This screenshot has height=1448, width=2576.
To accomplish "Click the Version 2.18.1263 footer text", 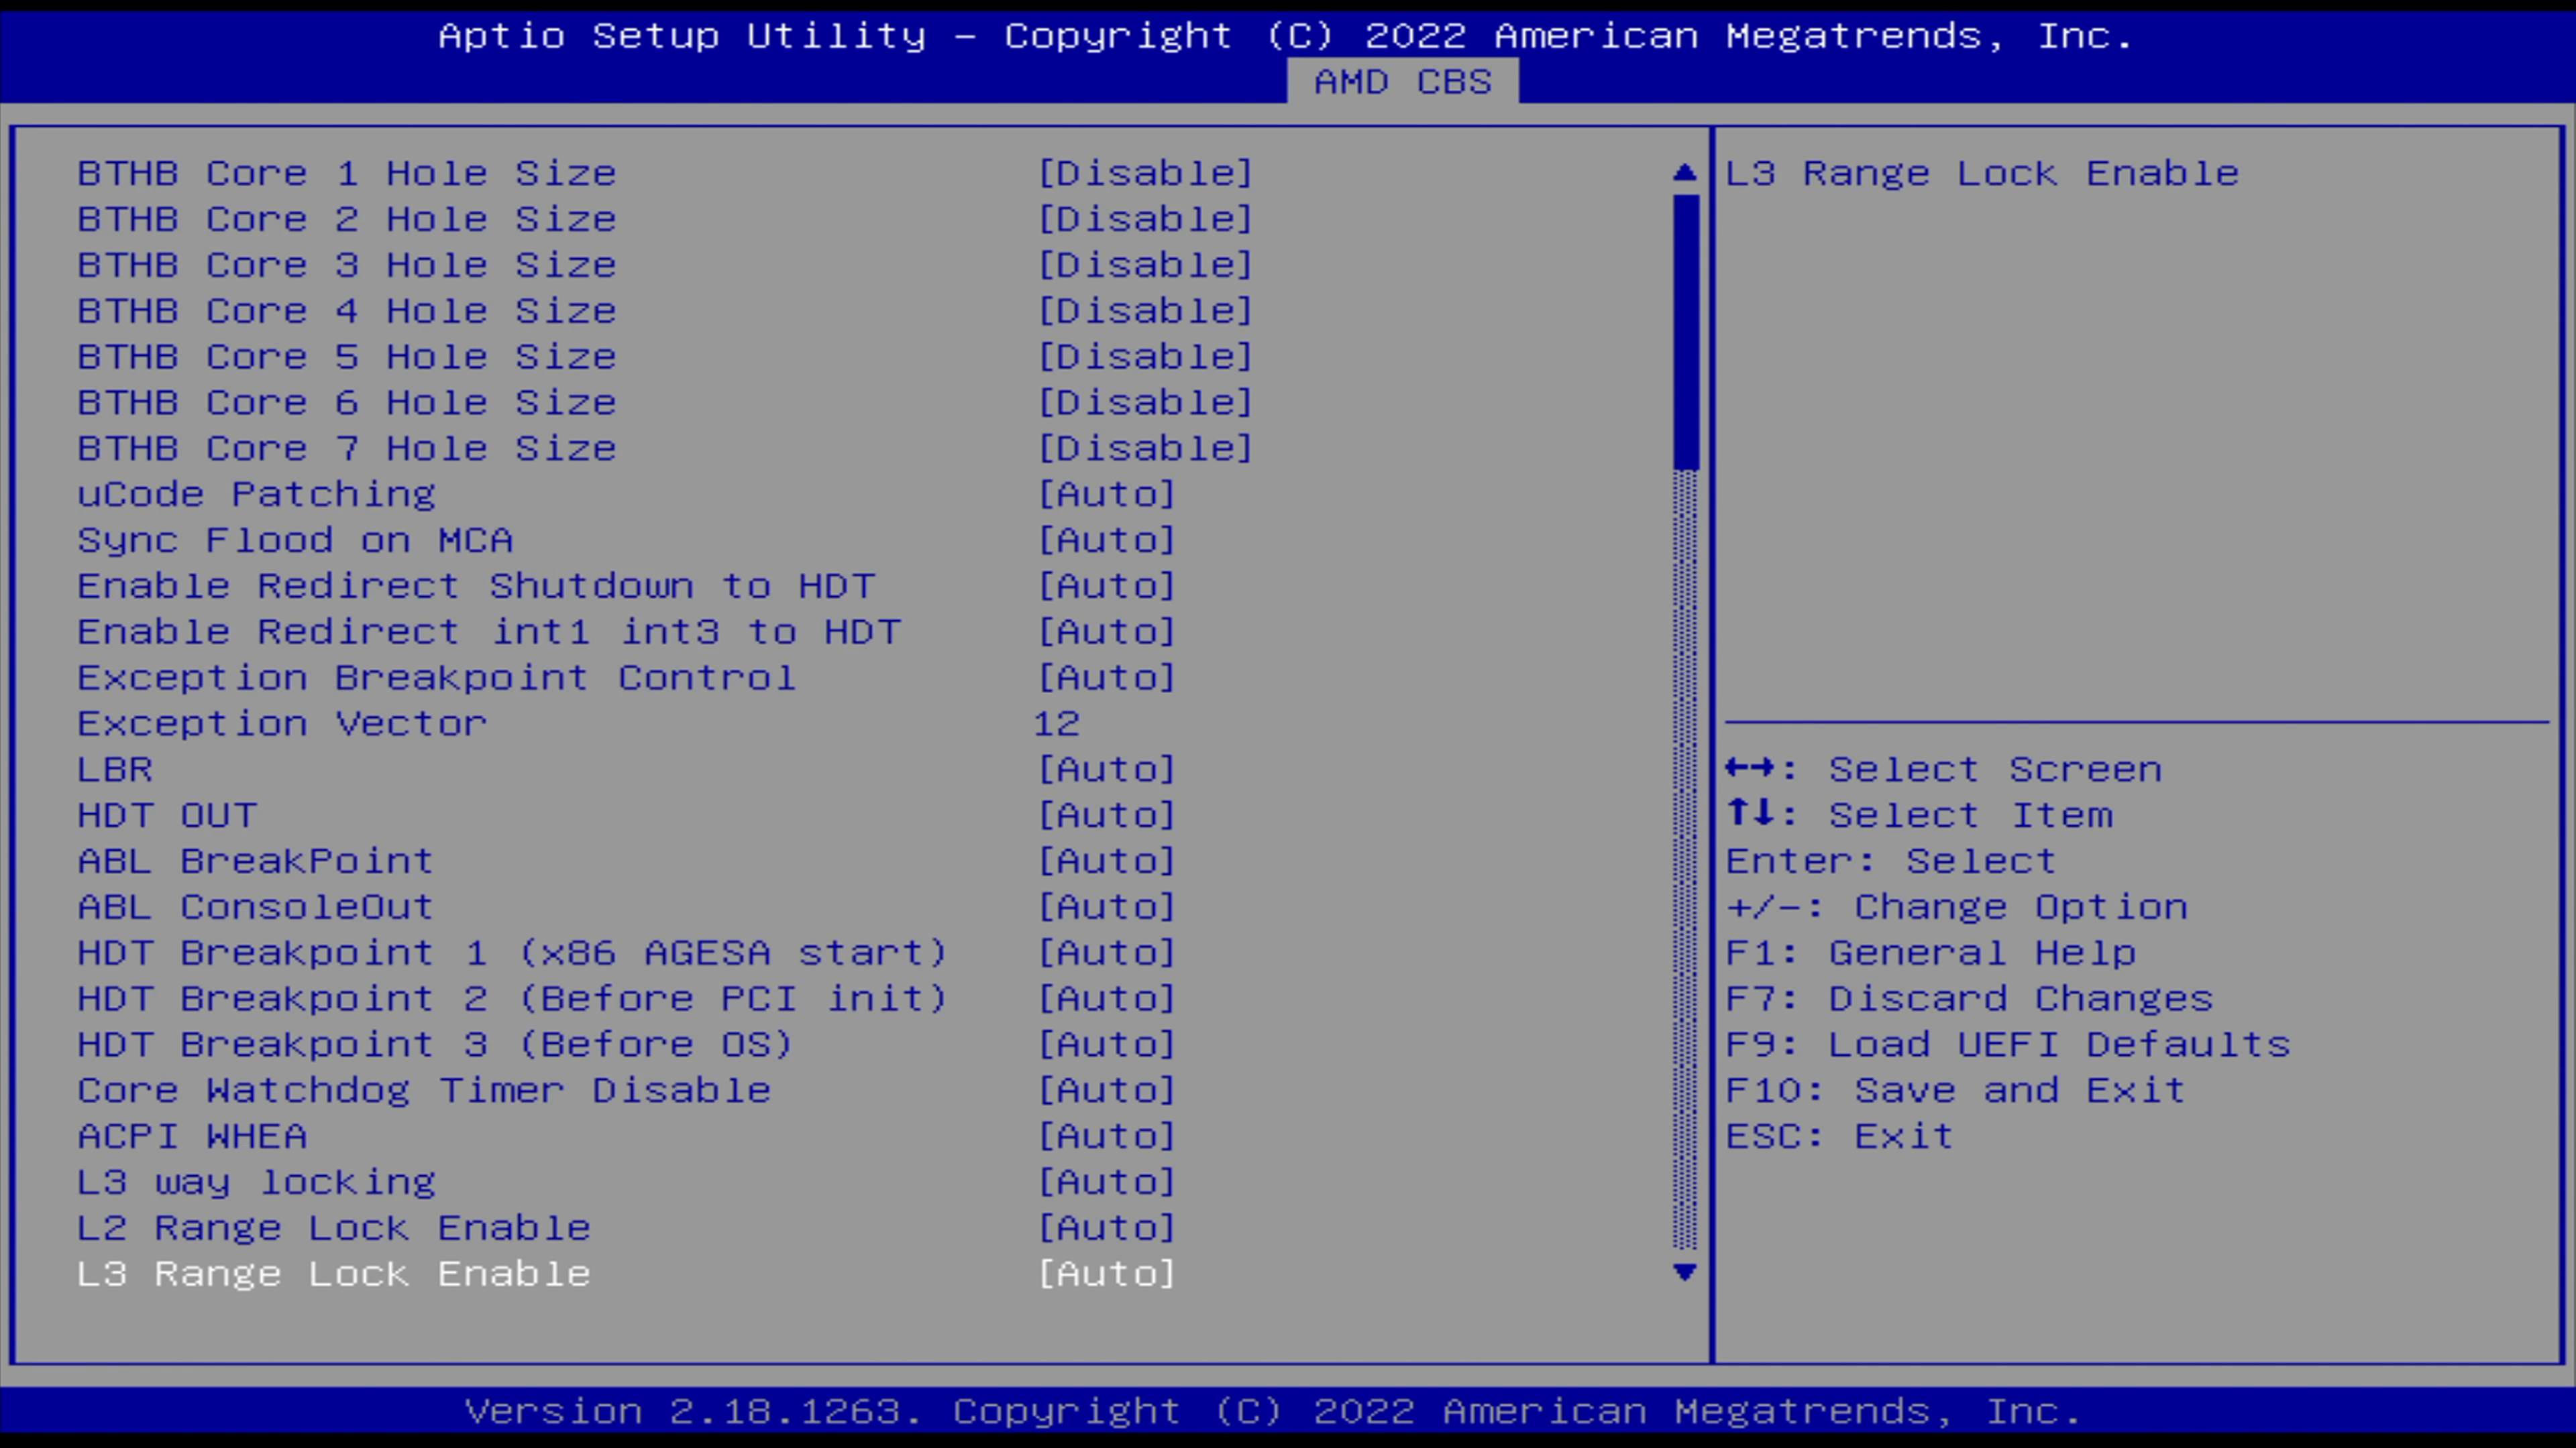I will (x=1273, y=1412).
